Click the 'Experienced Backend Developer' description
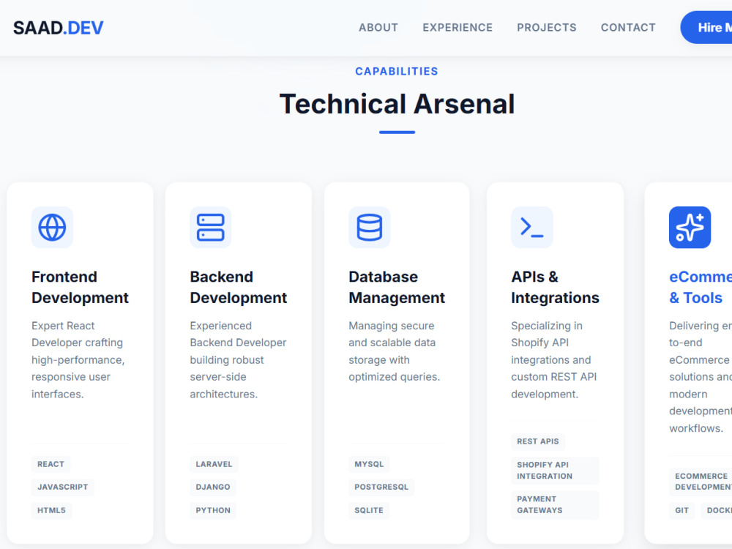Screen dimensions: 732x549 (x=238, y=360)
